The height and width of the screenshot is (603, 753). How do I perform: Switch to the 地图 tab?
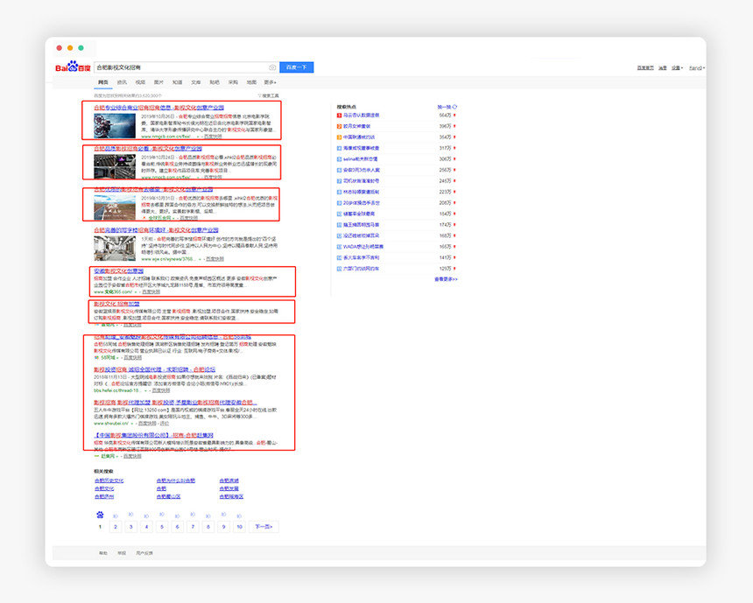point(251,82)
